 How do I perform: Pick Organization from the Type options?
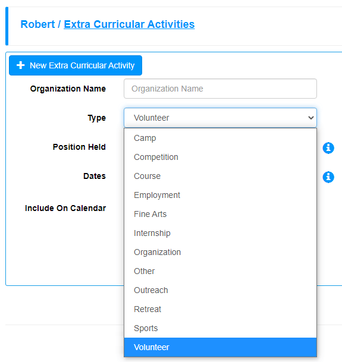[x=220, y=252]
